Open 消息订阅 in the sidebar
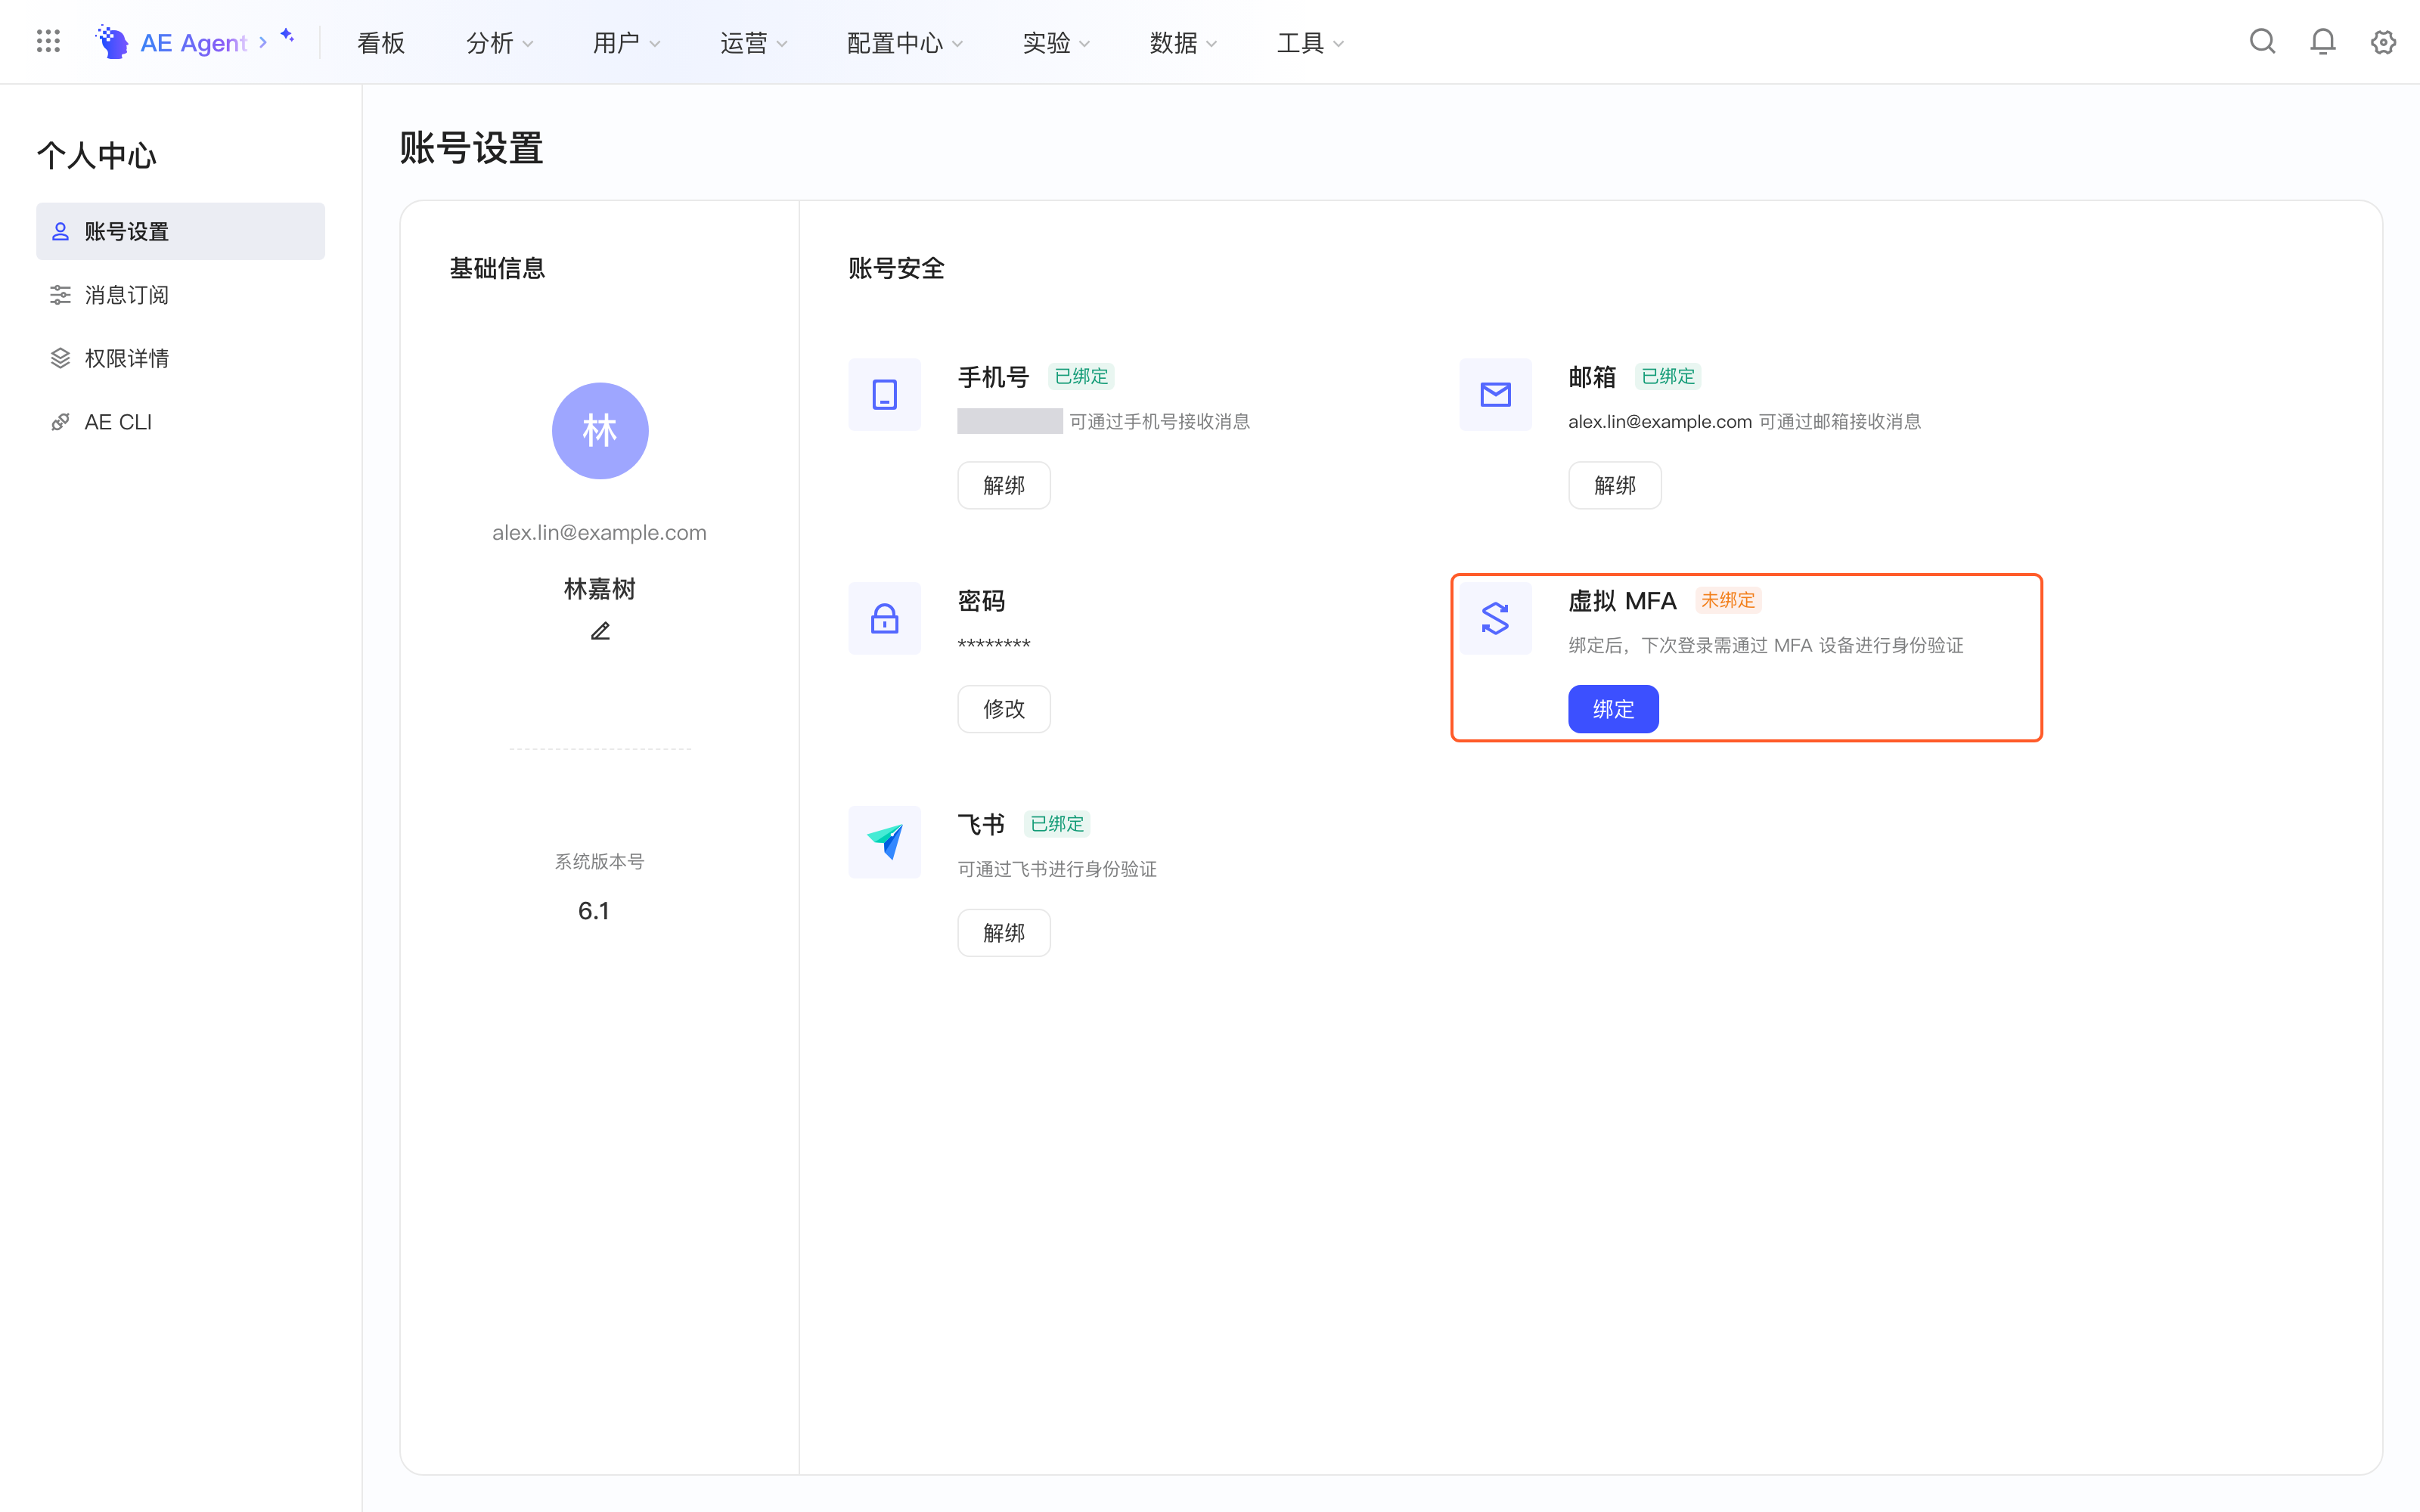 181,295
